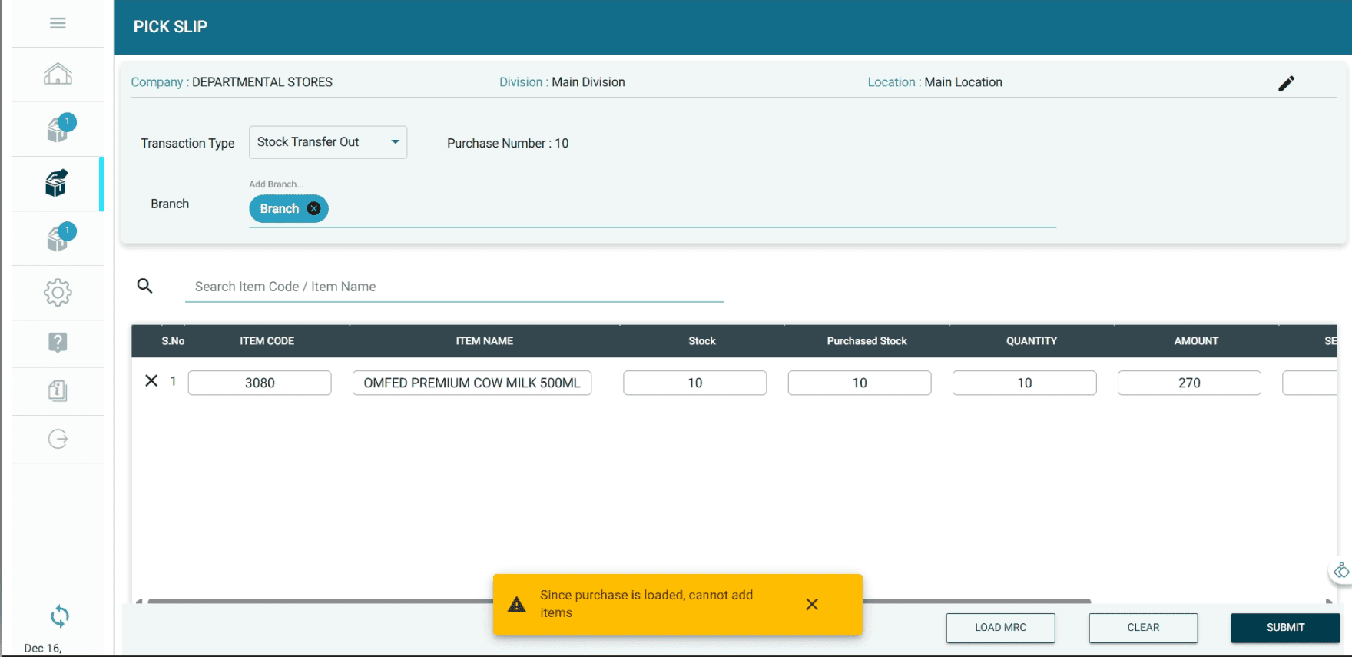Open the settings gear in sidebar
This screenshot has width=1352, height=657.
pos(58,293)
